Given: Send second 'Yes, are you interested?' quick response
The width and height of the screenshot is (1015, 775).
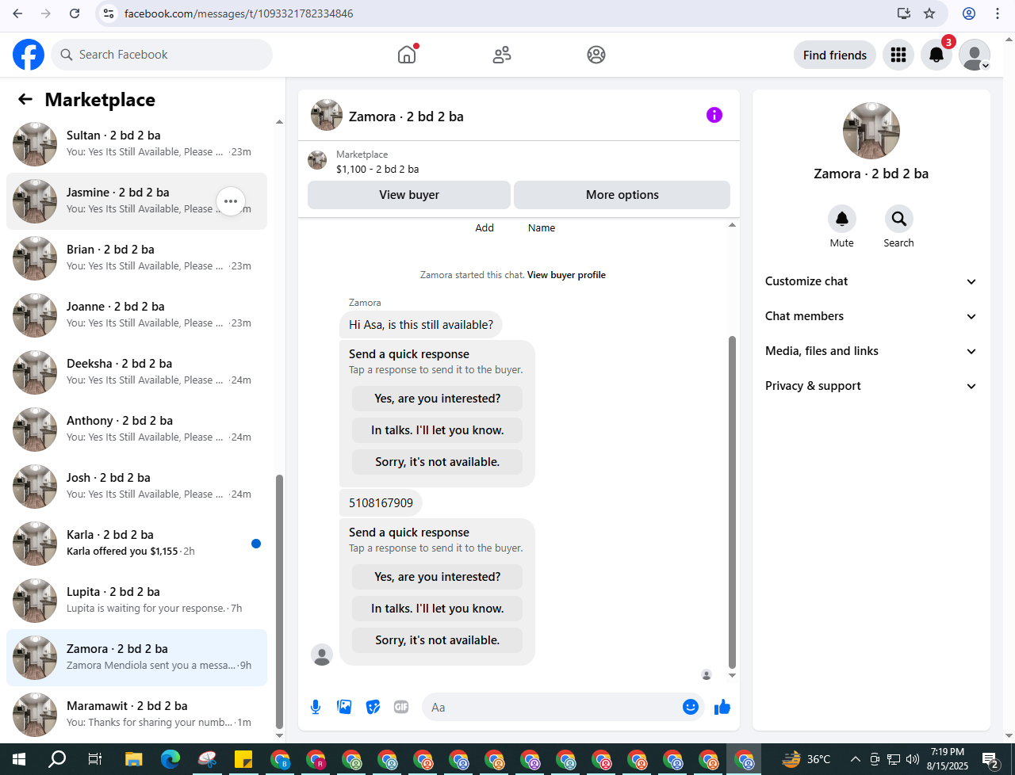Looking at the screenshot, I should click(x=438, y=577).
